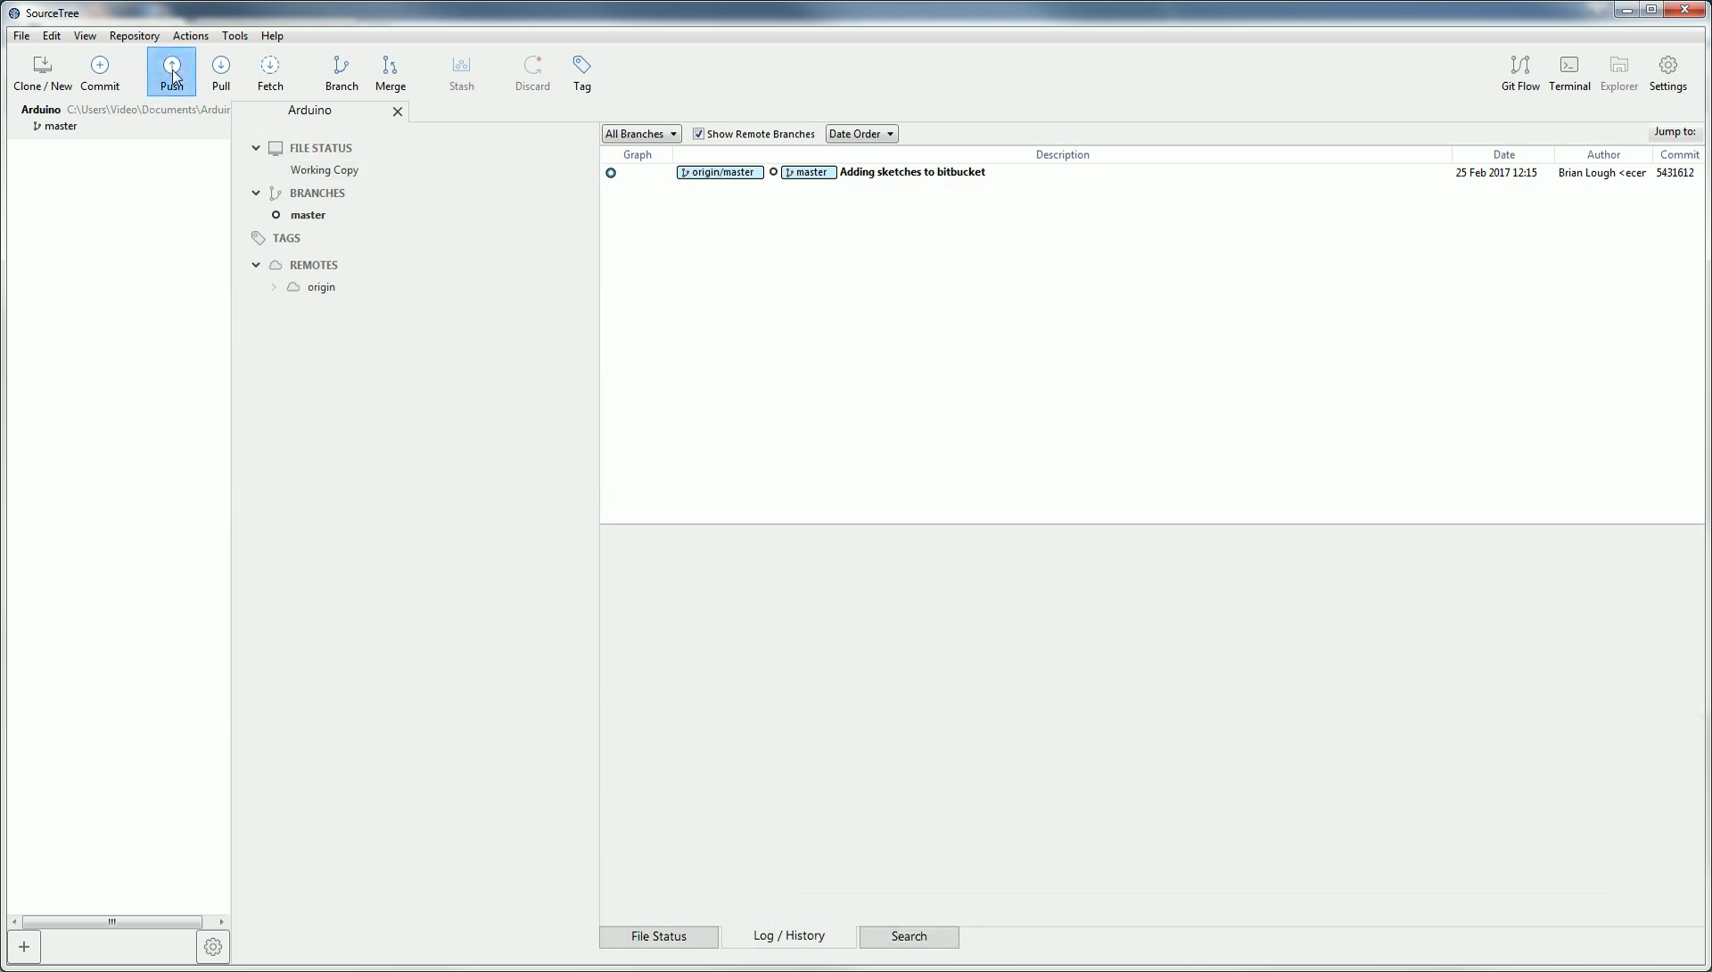Fetch remote changes with the Fetch icon
Viewport: 1712px width, 972px height.
point(269,72)
